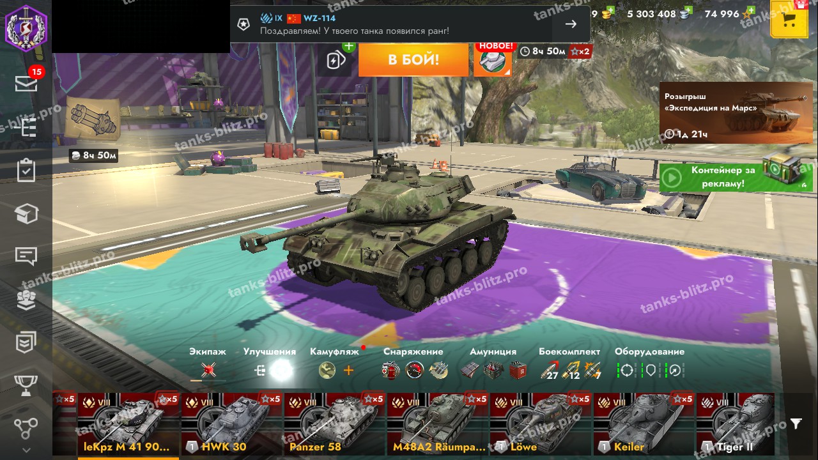Select the HWK 30 tank thumbnail
The height and width of the screenshot is (460, 818).
231,424
